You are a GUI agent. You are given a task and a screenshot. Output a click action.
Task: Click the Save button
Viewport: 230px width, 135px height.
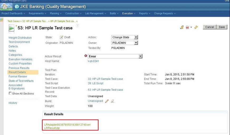click(x=222, y=27)
